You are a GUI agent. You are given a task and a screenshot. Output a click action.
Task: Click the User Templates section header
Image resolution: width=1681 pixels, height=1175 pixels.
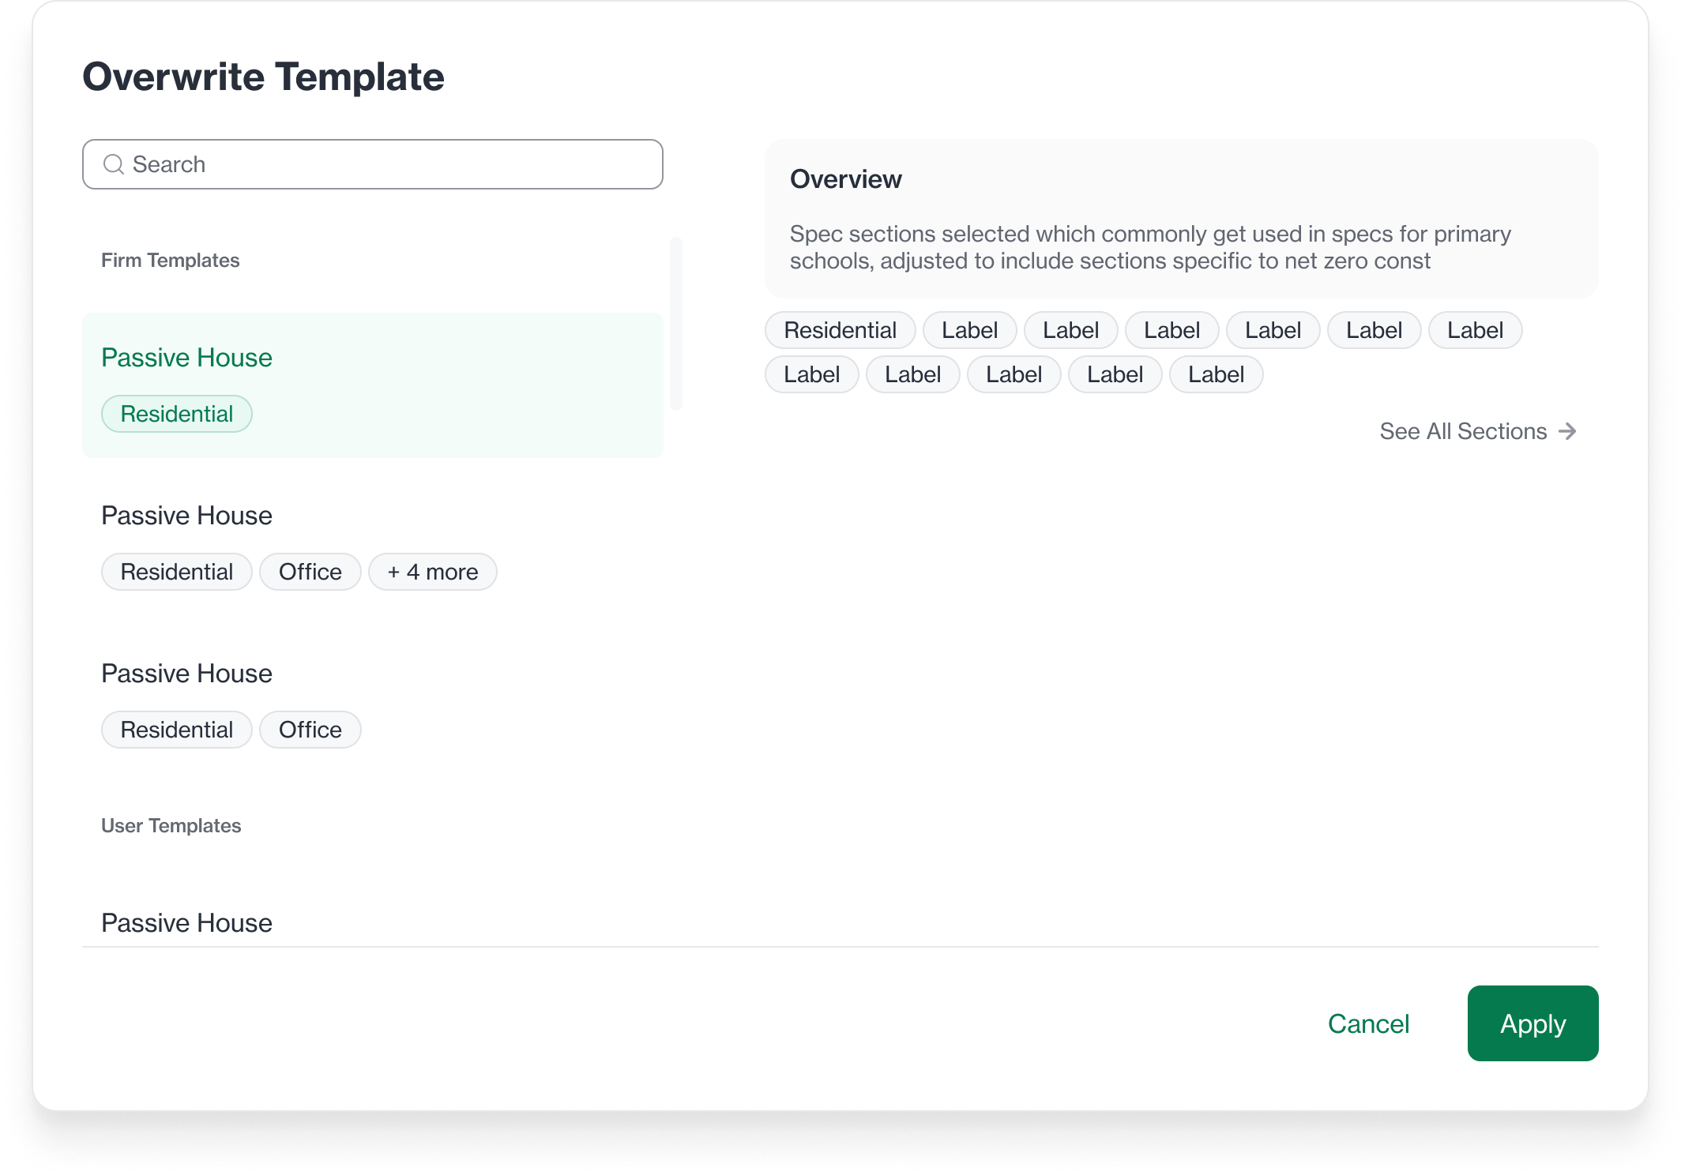click(171, 826)
